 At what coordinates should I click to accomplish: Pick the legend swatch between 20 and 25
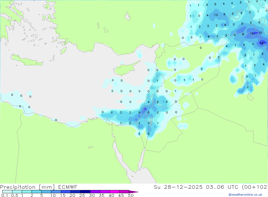(76, 192)
